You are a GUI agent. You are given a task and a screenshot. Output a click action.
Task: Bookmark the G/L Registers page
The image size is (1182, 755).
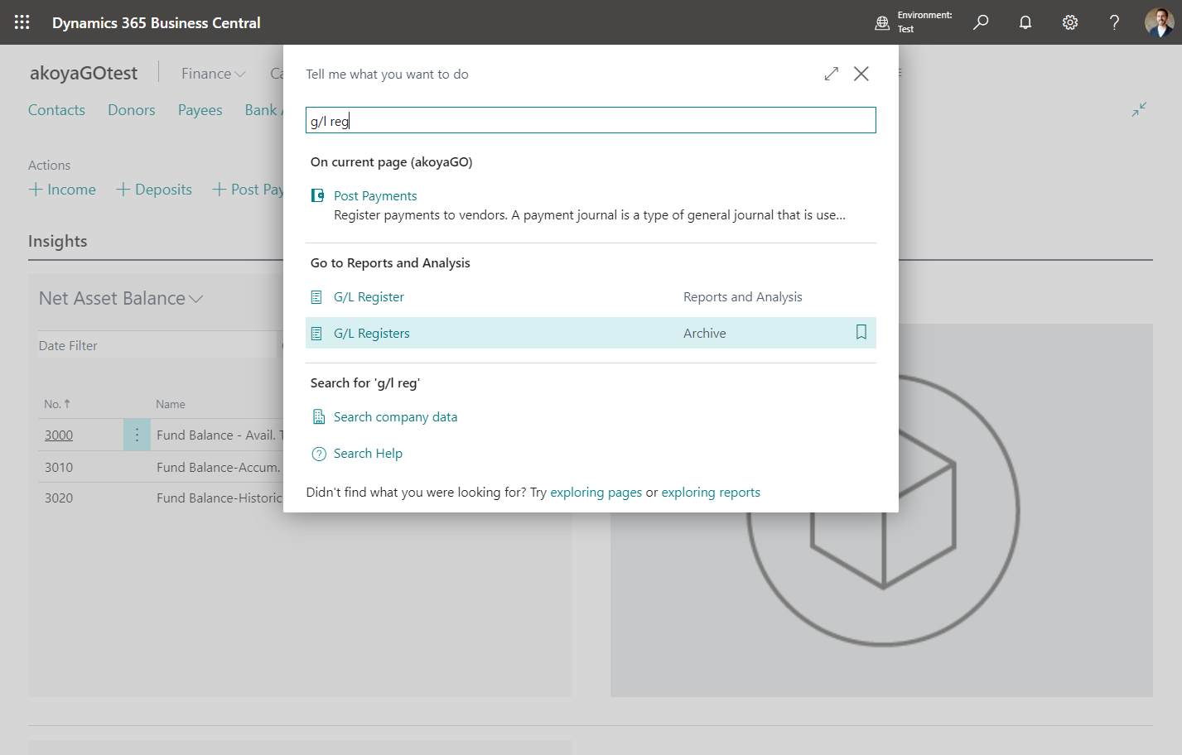pyautogui.click(x=861, y=332)
